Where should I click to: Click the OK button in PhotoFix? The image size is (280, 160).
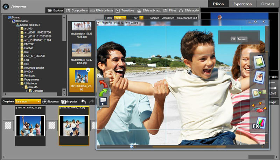(x=233, y=39)
